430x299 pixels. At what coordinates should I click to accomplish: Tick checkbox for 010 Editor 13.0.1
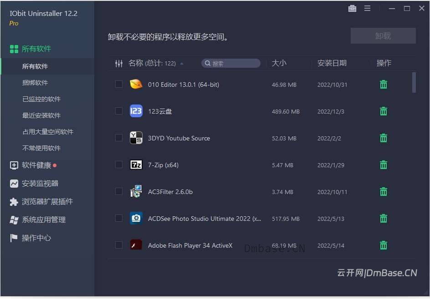click(x=119, y=84)
